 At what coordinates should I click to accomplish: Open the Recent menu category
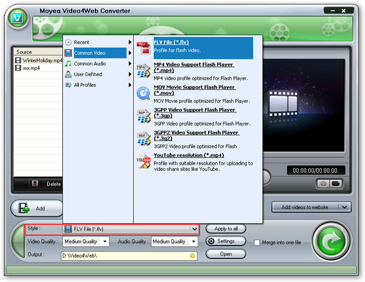coord(98,43)
